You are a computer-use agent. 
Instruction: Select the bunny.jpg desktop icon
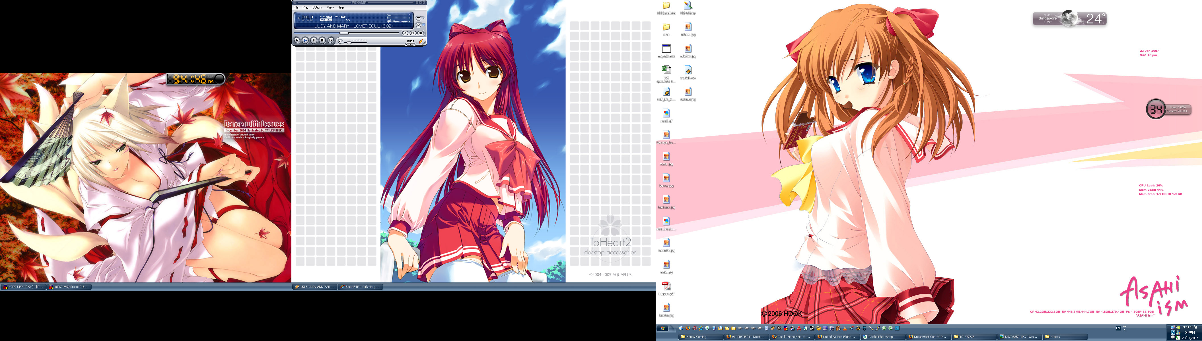coord(666,180)
